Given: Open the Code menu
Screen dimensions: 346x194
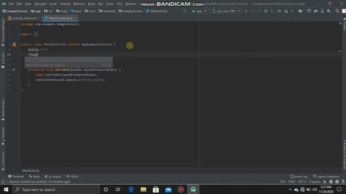Looking at the screenshot, I should tap(53, 4).
